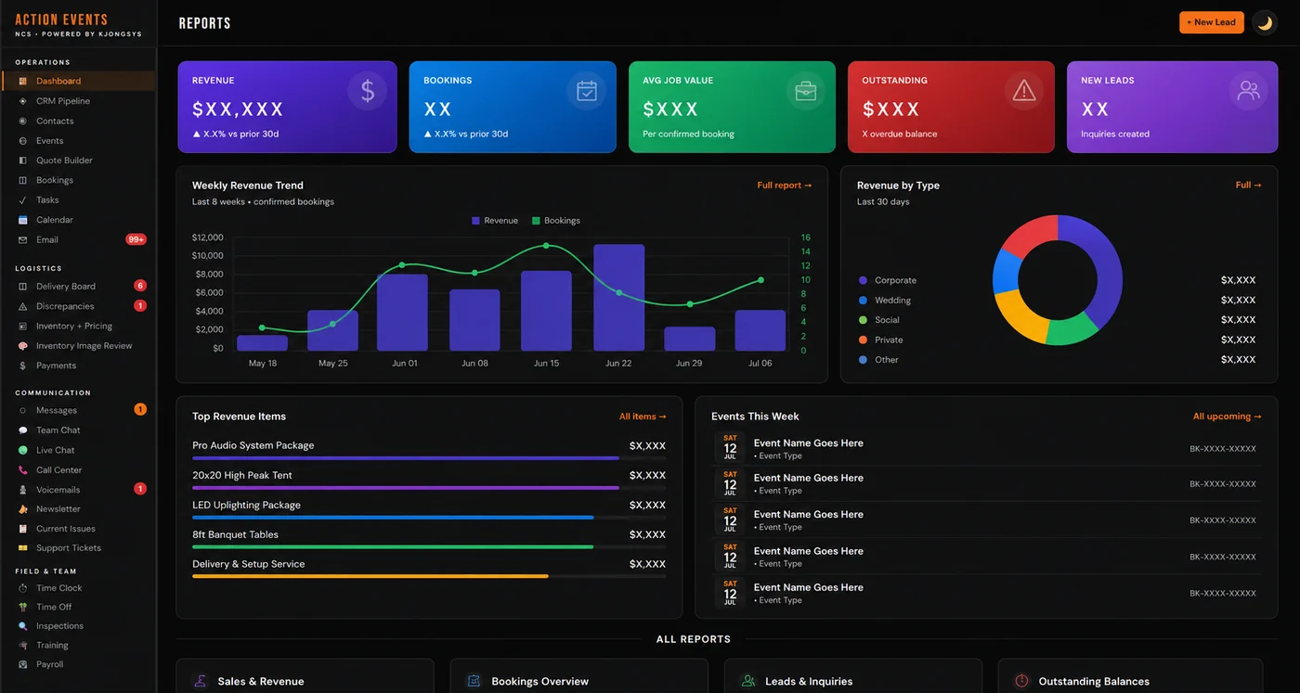The height and width of the screenshot is (693, 1300).
Task: Click the Messages icon in the sidebar
Action: coord(23,410)
